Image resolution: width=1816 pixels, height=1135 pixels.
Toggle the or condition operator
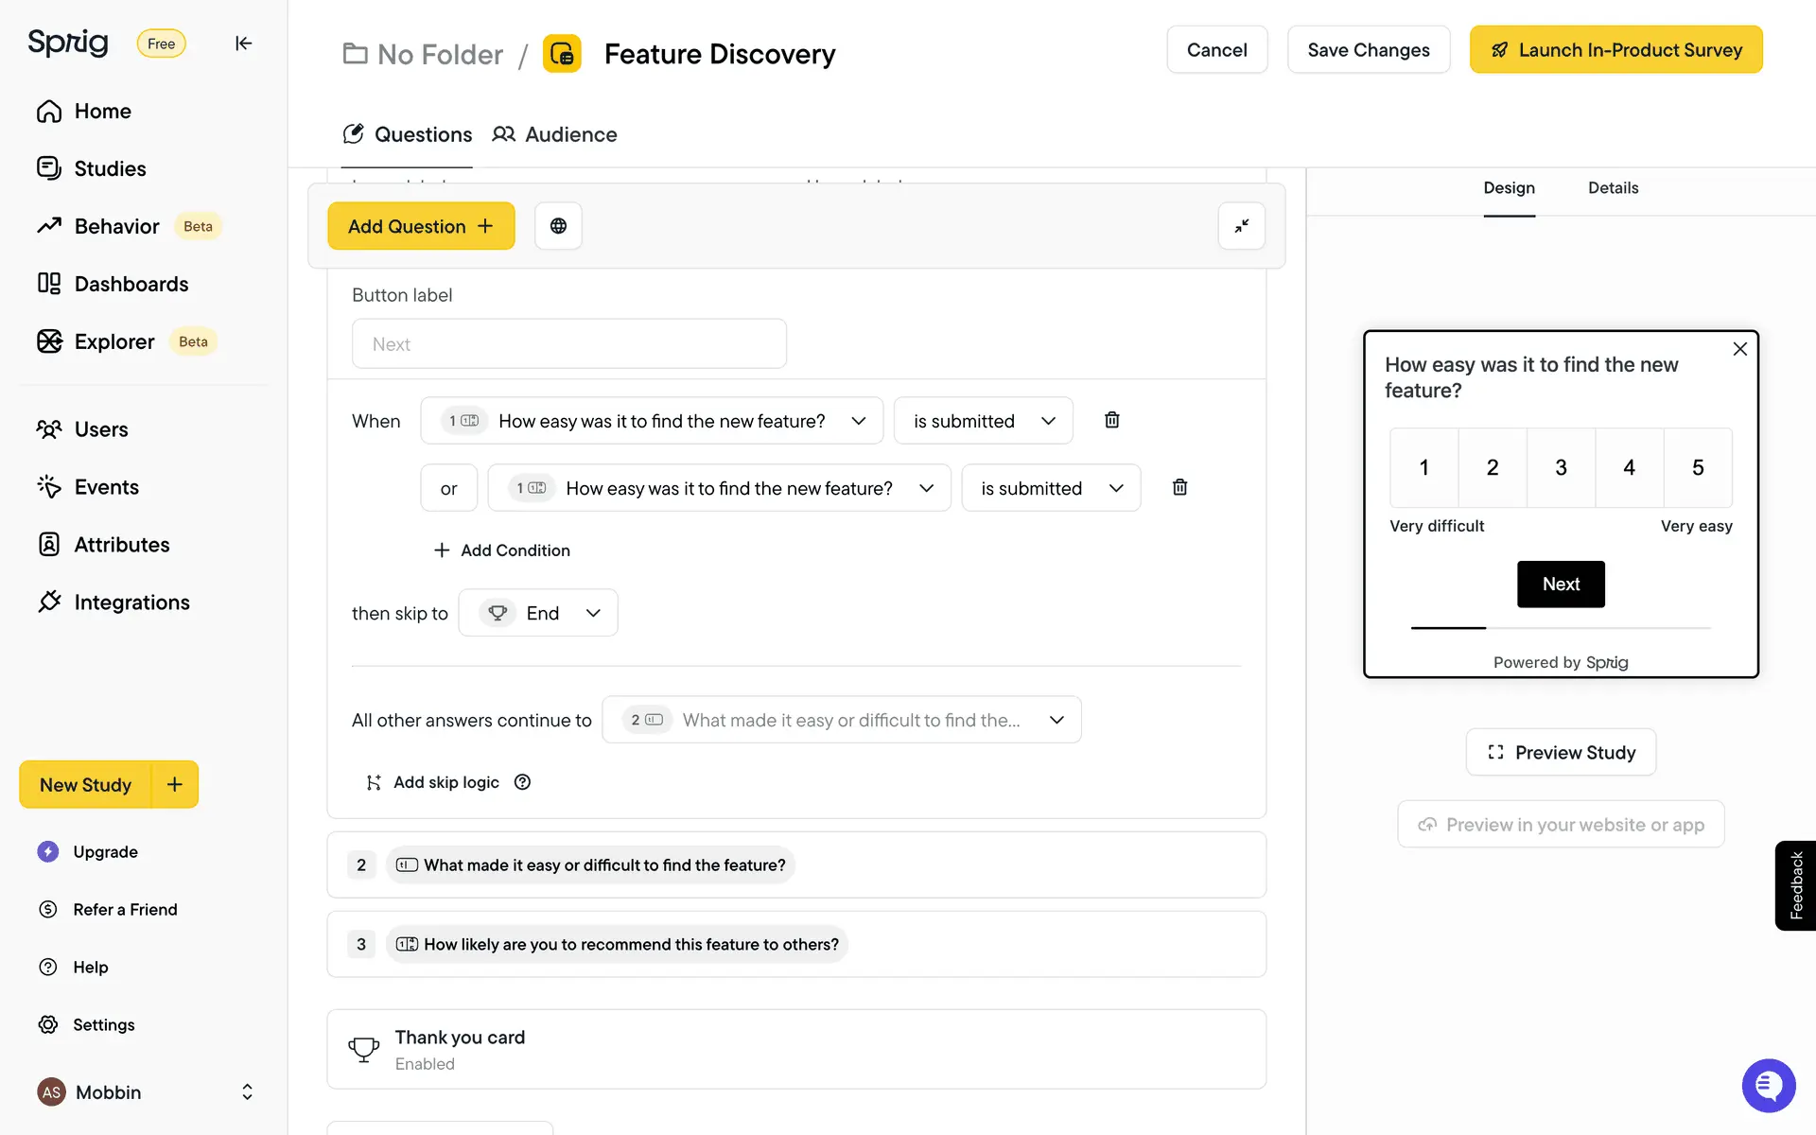[x=448, y=488]
